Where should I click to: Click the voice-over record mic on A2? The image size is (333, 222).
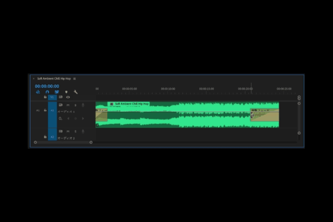(83, 131)
